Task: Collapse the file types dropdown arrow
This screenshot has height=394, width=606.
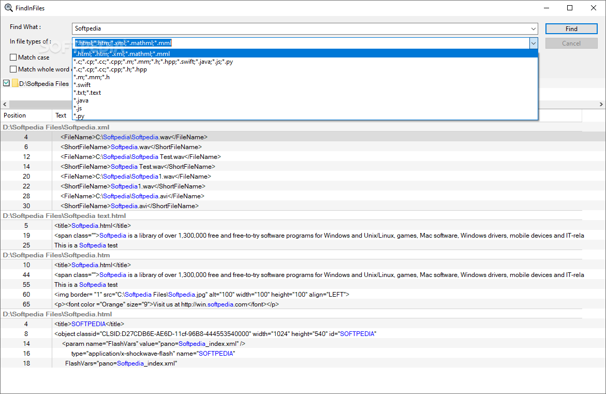Action: pos(534,43)
